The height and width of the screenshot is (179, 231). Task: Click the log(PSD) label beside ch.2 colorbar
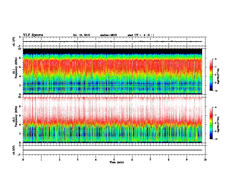(218, 124)
